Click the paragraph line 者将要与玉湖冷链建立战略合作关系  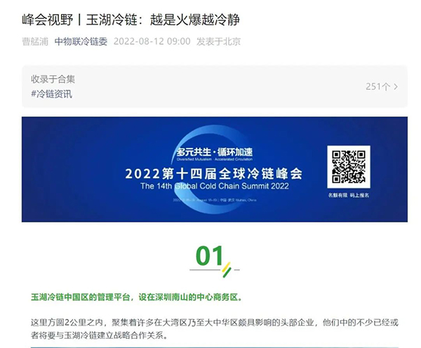click(99, 335)
